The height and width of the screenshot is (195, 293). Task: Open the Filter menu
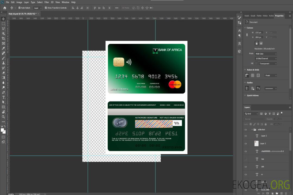47,2
